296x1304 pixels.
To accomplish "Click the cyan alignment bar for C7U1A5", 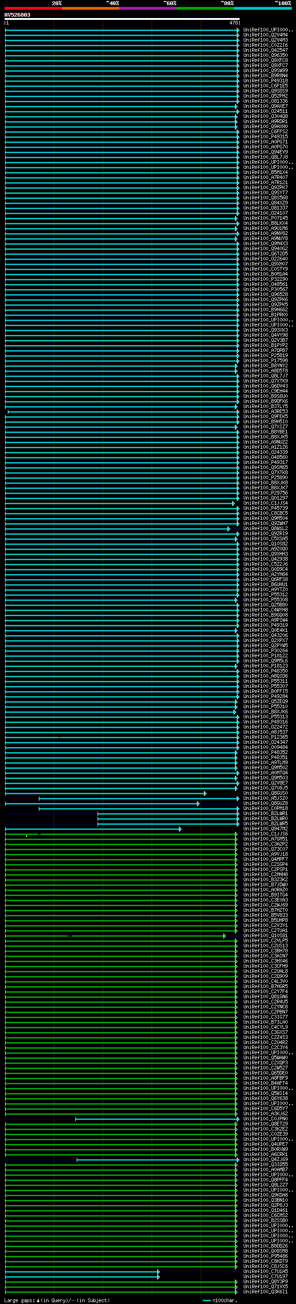I will 82,1272.
